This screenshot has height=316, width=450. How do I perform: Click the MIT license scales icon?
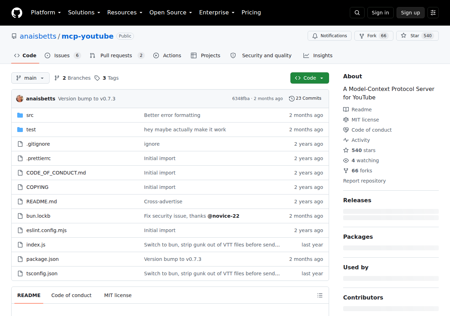346,120
